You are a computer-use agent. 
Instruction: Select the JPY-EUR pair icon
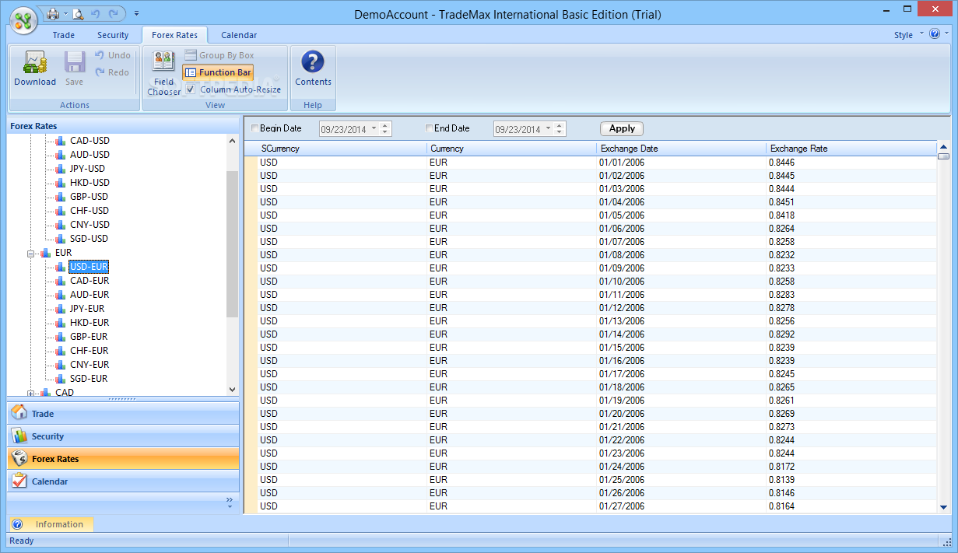pyautogui.click(x=61, y=309)
